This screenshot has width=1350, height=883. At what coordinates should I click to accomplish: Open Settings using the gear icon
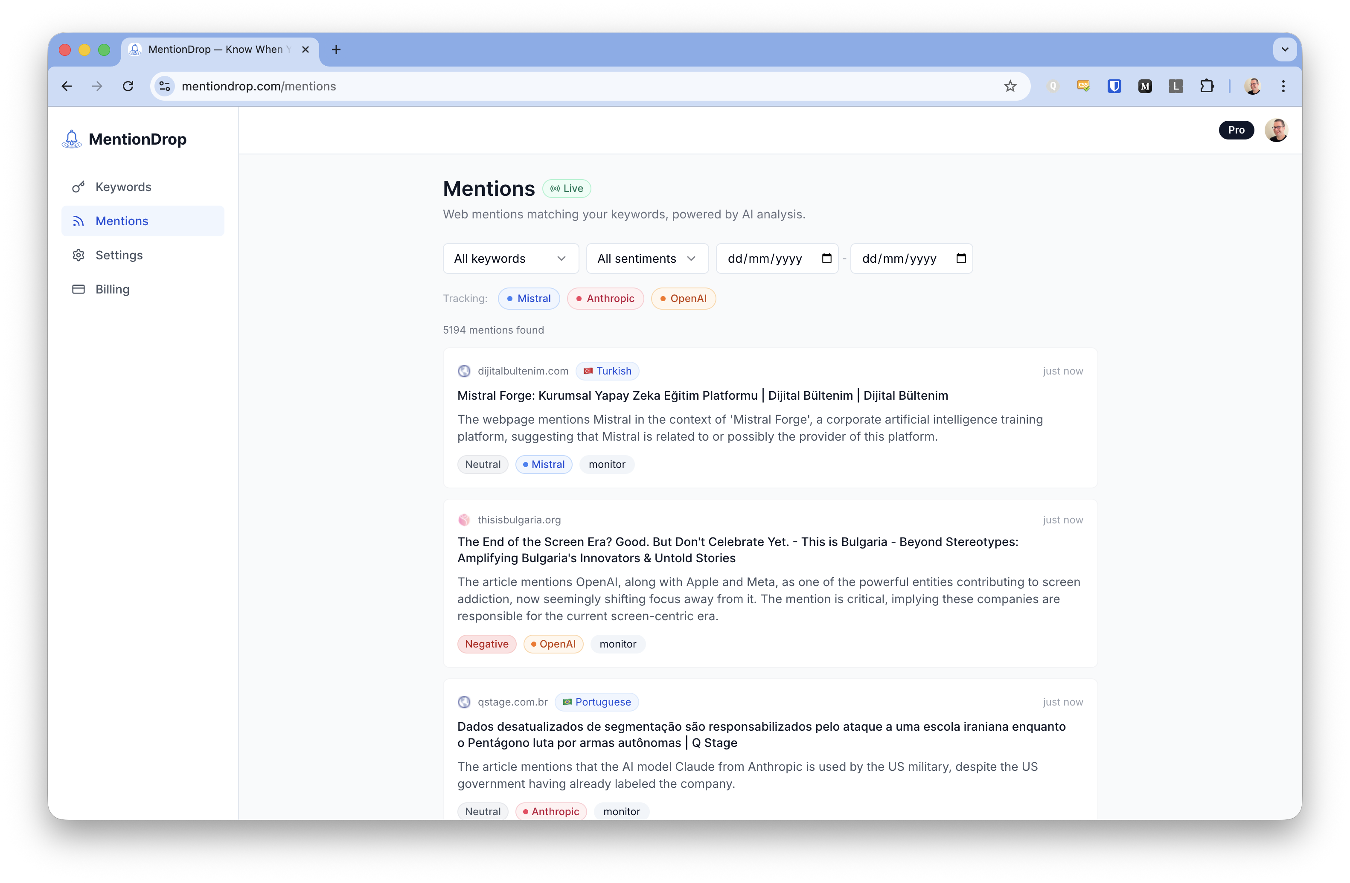(78, 255)
